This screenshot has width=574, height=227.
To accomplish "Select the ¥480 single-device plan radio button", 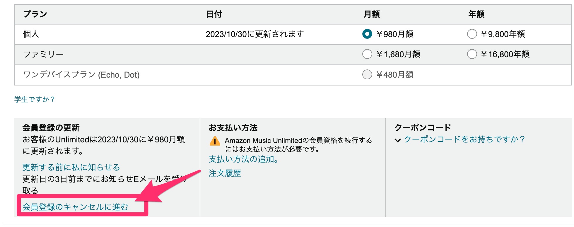I will pyautogui.click(x=367, y=75).
